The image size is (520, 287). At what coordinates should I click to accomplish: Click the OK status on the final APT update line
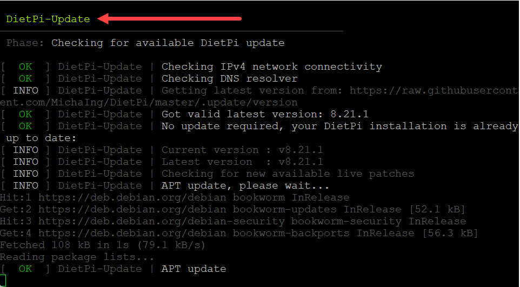[25, 269]
